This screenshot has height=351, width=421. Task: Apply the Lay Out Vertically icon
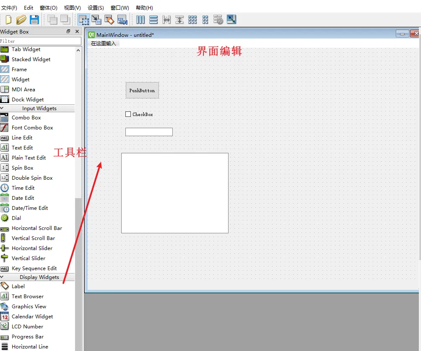[x=153, y=20]
